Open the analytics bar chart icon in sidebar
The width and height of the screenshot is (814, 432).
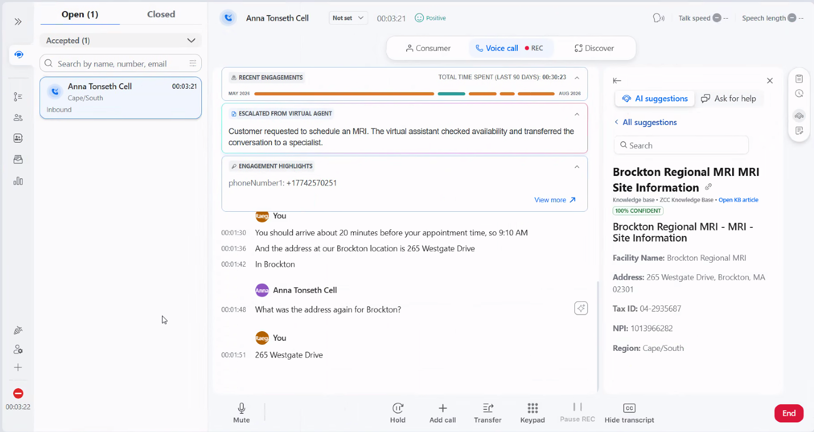(x=18, y=181)
